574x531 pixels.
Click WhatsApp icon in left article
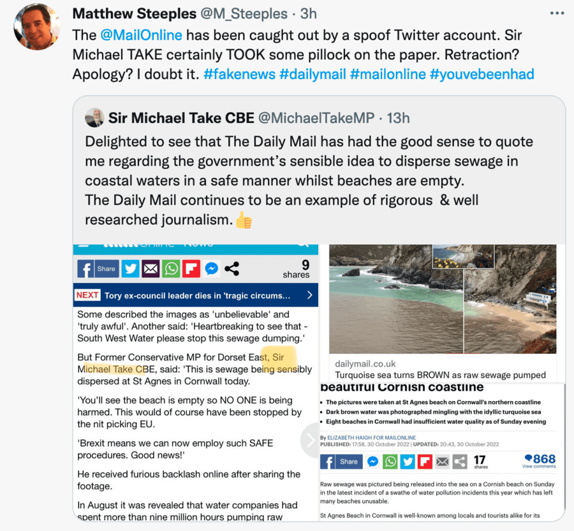(171, 268)
